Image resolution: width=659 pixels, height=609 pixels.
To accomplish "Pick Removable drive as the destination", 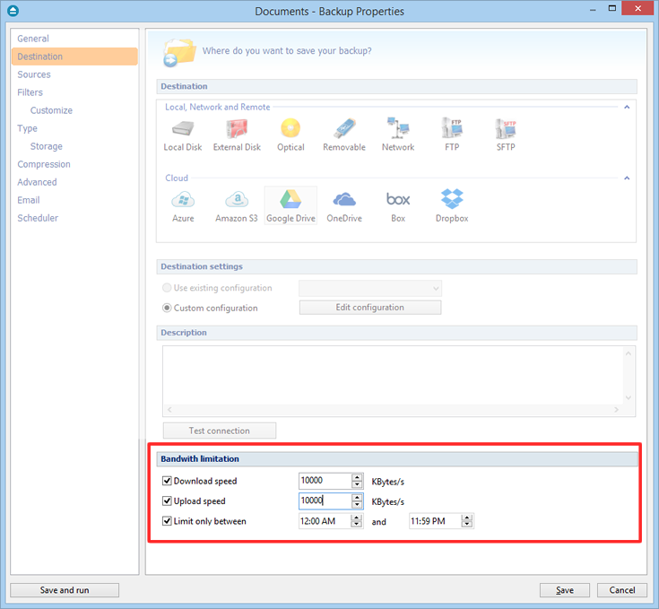I will point(344,135).
